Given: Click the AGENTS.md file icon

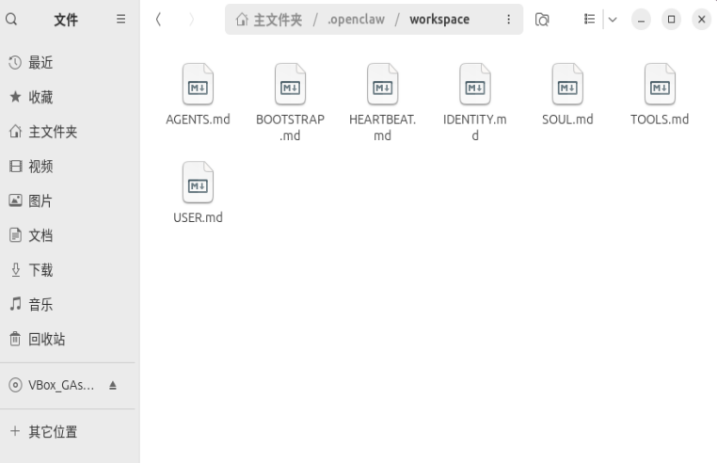Looking at the screenshot, I should click(x=199, y=86).
